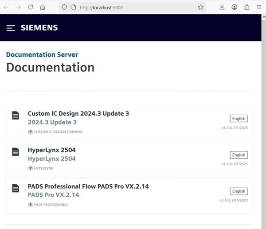Click the v1.5.0, 4/7/2025 version text
This screenshot has width=266, height=229.
coord(235,164)
